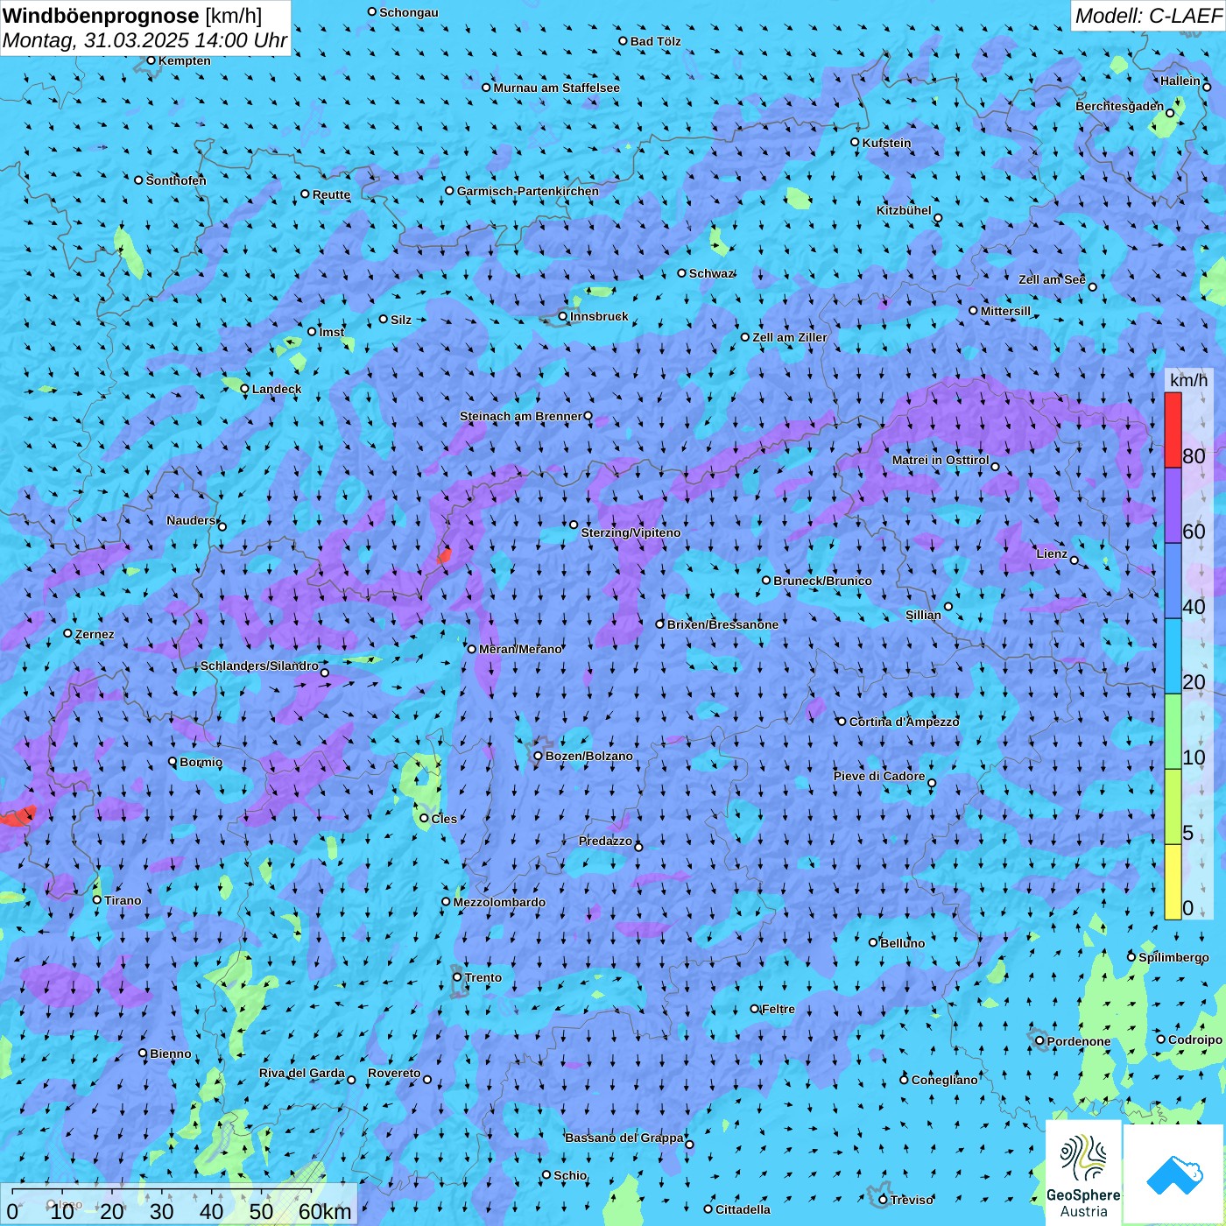Click the Sterzing/Vipiteno label

[x=631, y=532]
